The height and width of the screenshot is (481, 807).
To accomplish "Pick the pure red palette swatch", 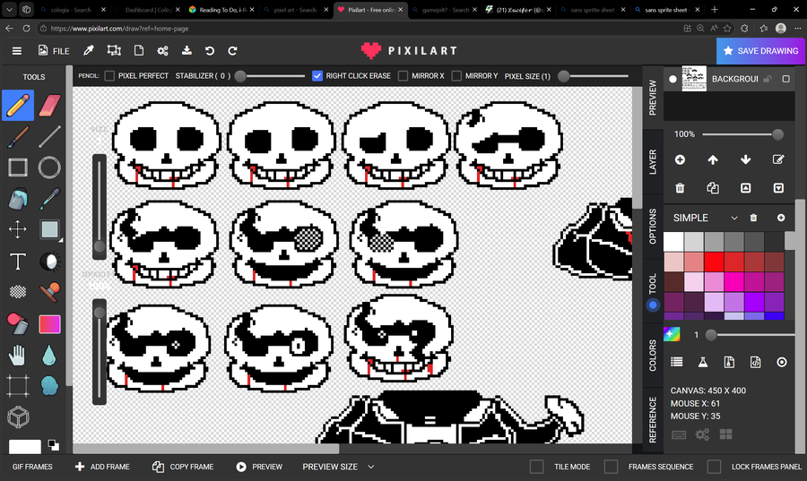I will [x=714, y=262].
